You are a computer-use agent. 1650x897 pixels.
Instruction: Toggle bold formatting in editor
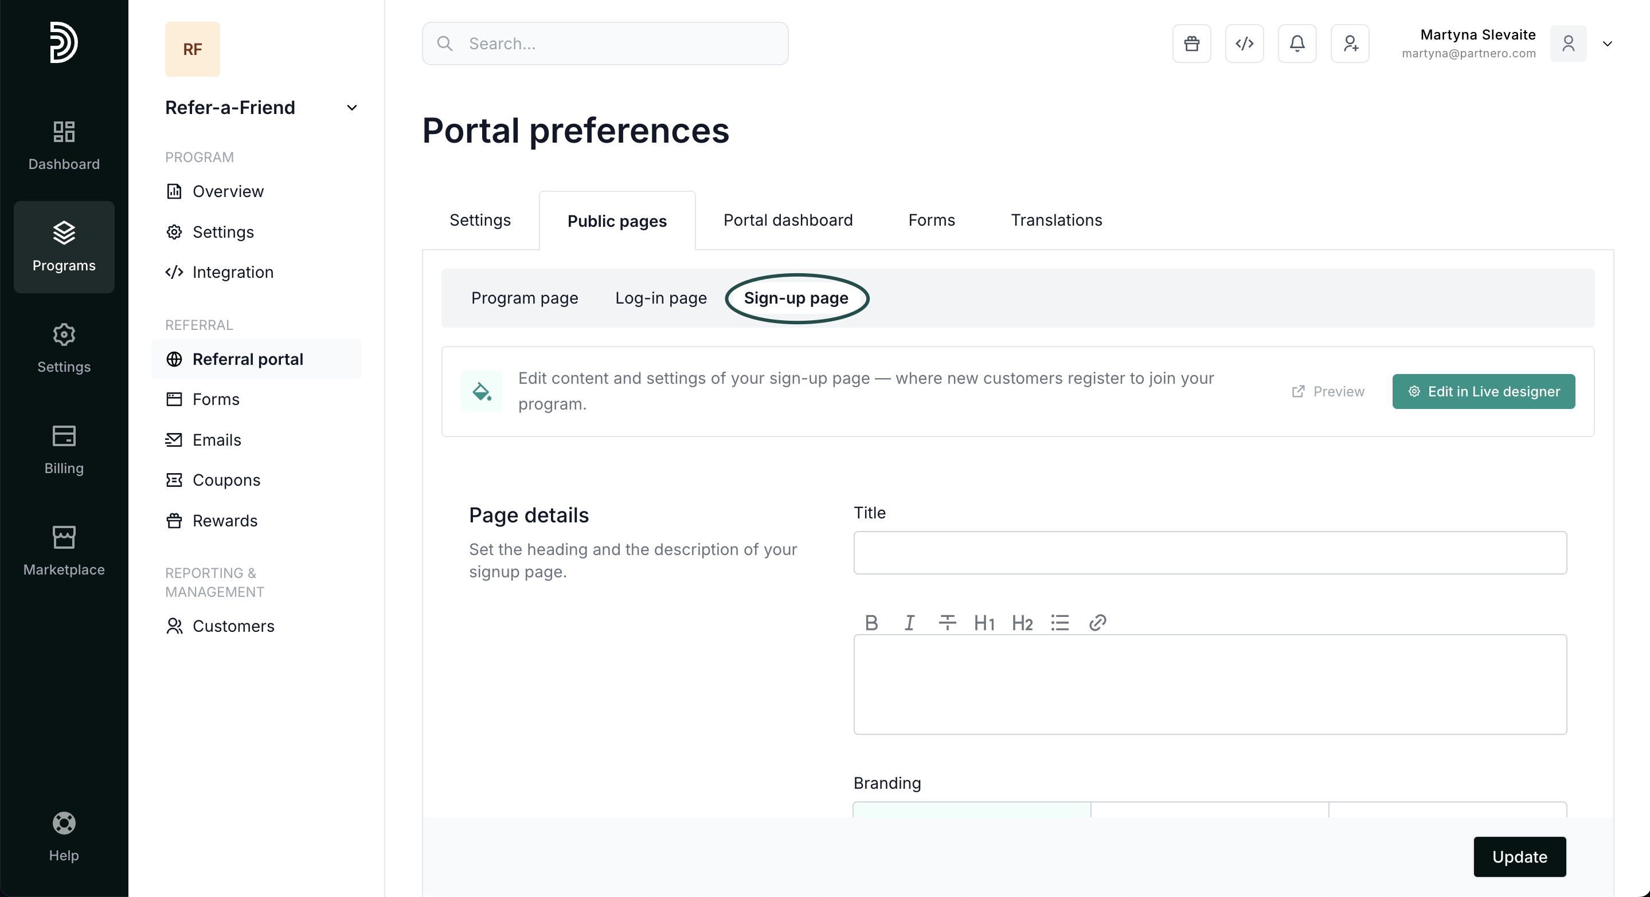[871, 623]
